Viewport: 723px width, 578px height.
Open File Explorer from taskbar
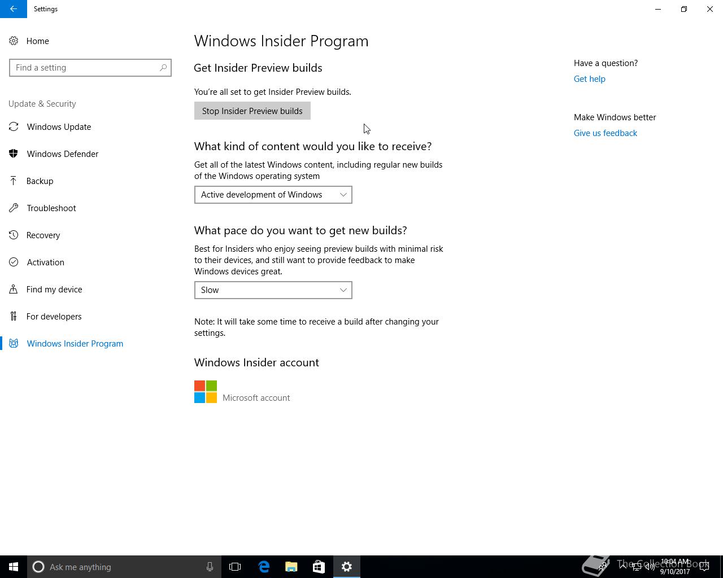pyautogui.click(x=291, y=567)
